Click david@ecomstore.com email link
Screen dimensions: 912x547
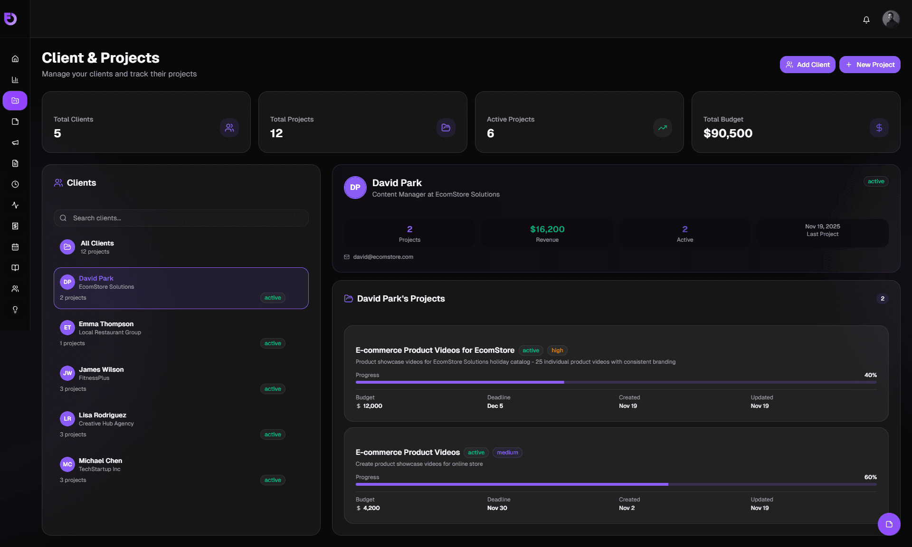point(383,257)
